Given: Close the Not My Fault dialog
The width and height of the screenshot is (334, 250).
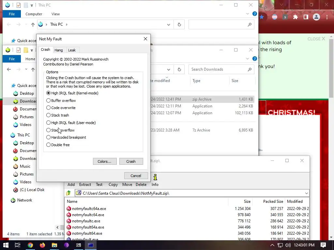Looking at the screenshot, I should tap(145, 39).
